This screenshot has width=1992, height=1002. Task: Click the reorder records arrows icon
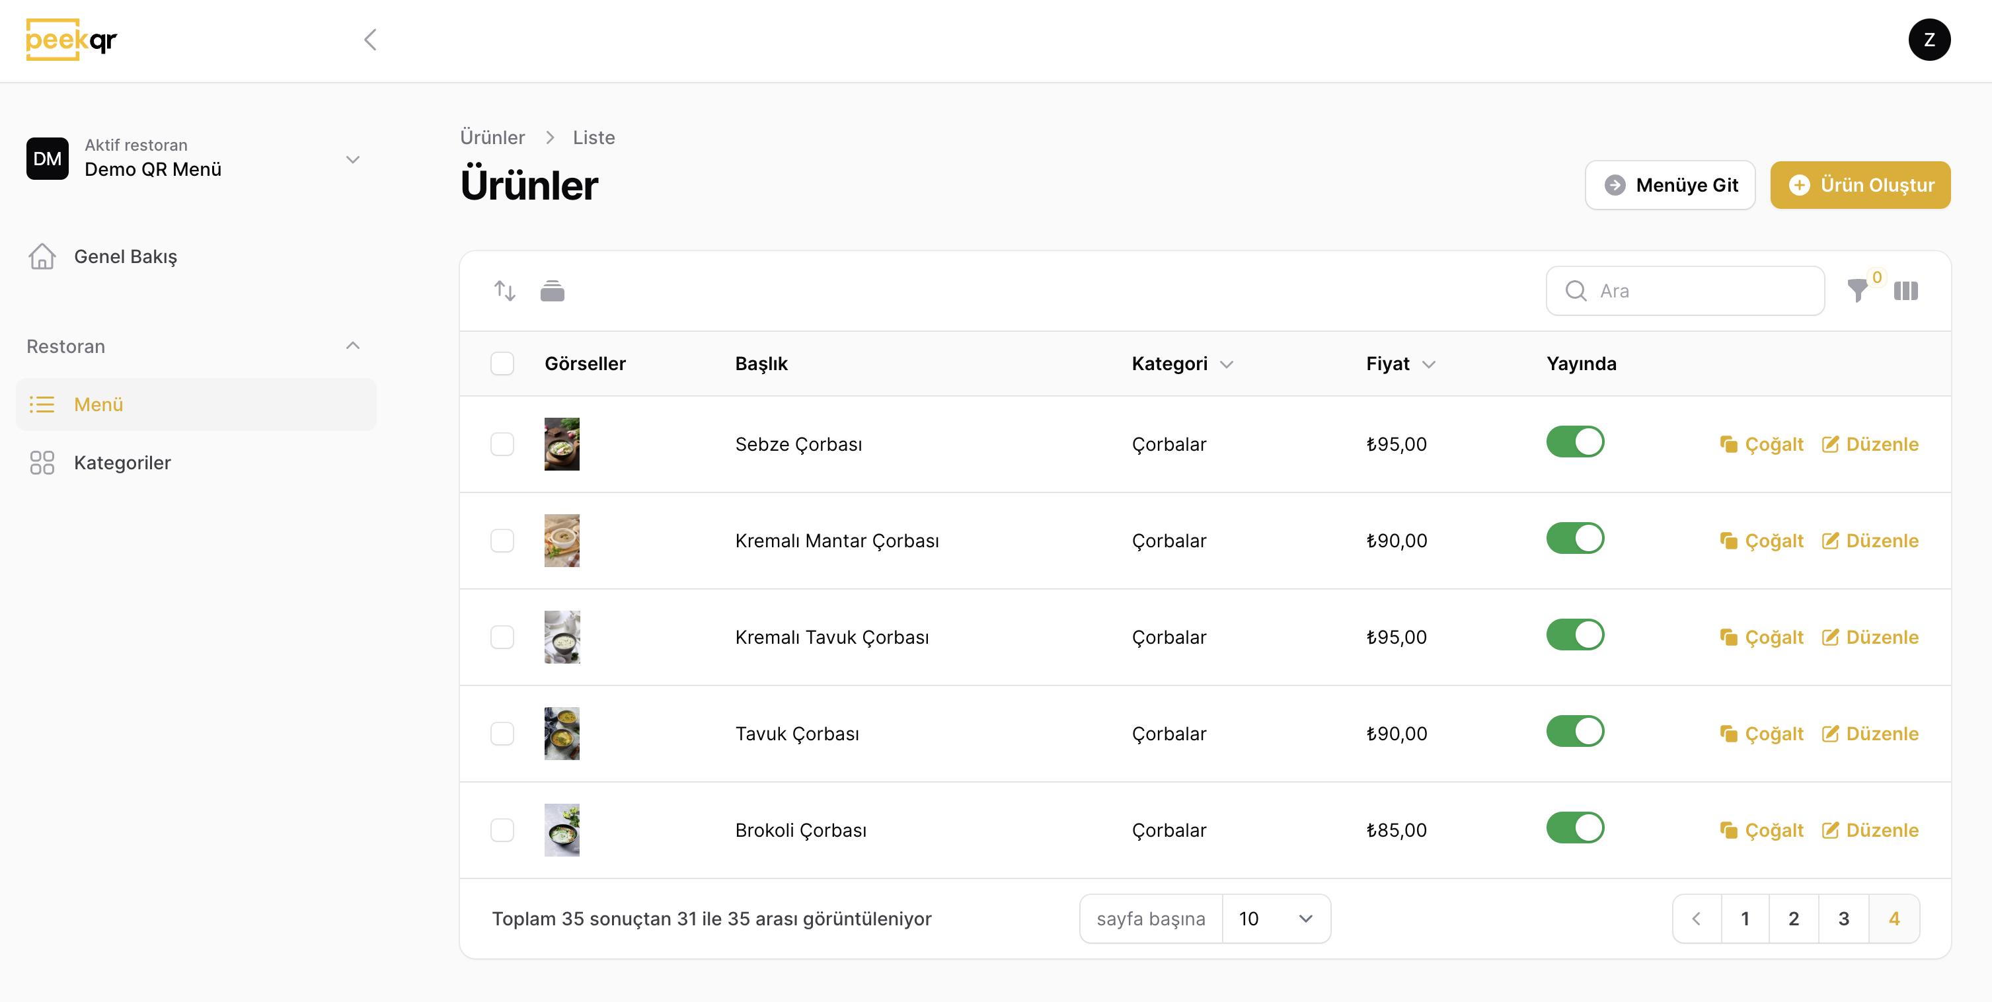coord(504,291)
